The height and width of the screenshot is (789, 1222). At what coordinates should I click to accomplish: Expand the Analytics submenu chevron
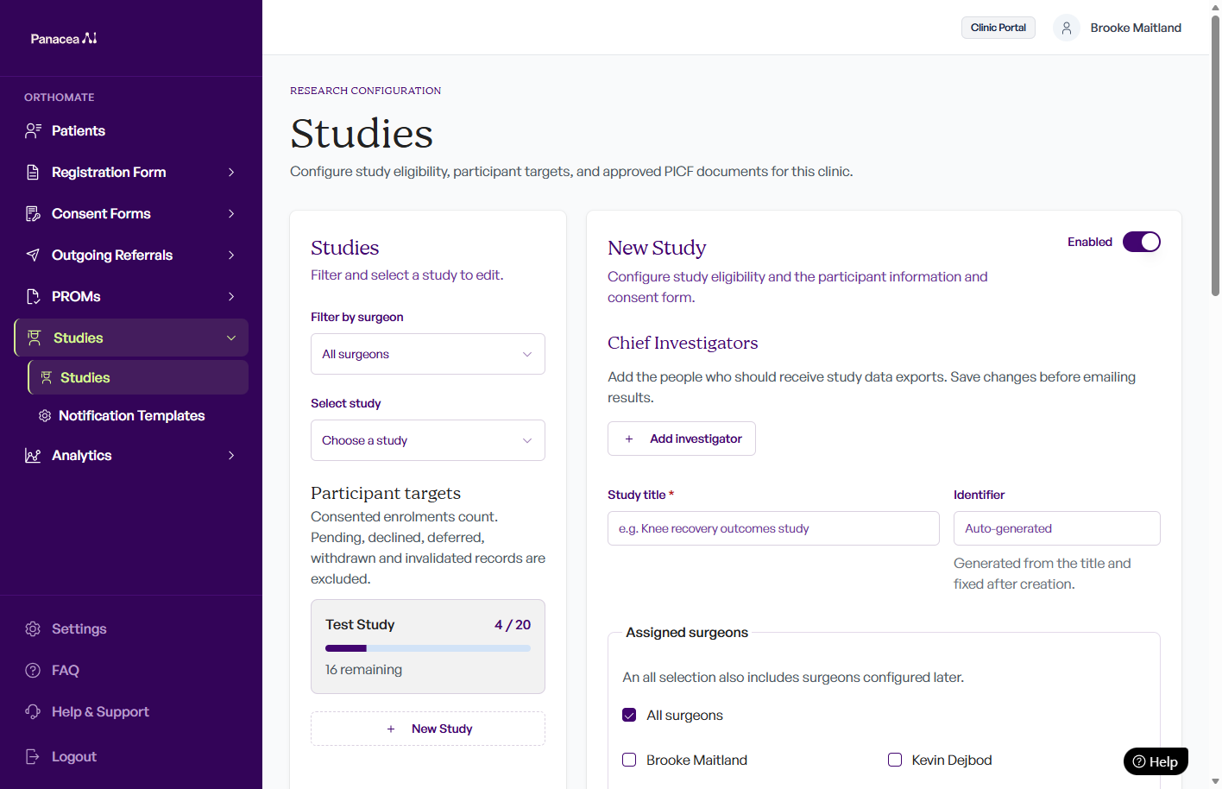pos(231,455)
